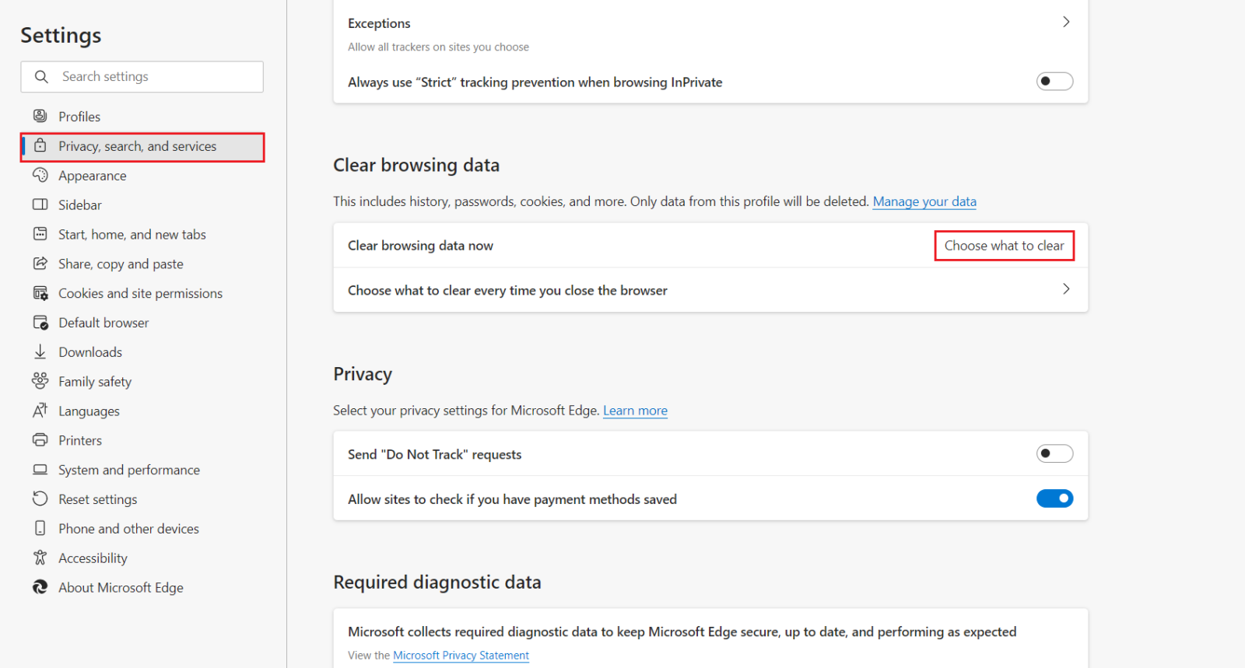The height and width of the screenshot is (668, 1245).
Task: Click the Languages icon
Action: [x=40, y=410]
